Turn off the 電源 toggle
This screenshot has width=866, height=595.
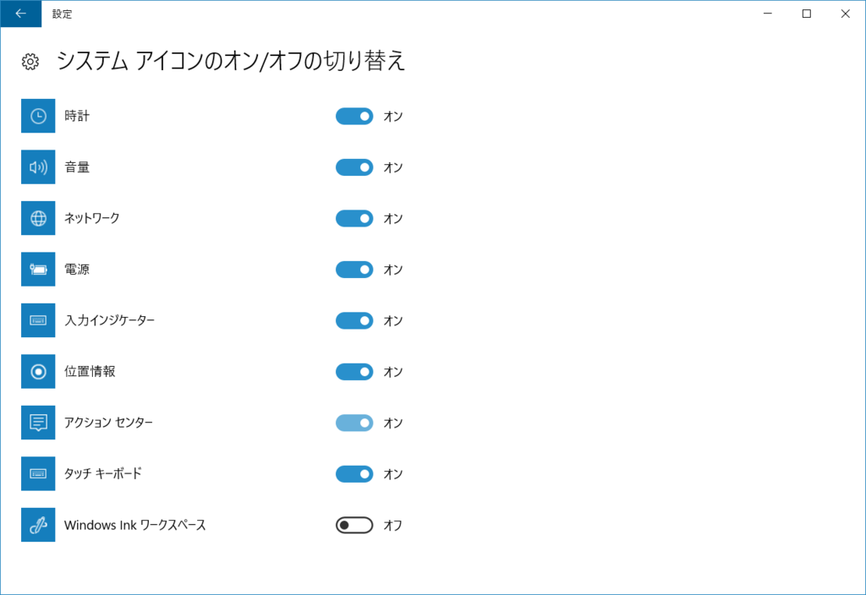click(x=354, y=269)
